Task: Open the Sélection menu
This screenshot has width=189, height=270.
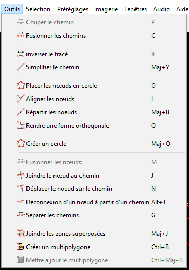Action: 38,9
